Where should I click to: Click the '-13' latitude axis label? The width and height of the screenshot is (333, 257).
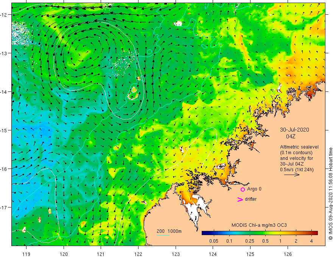point(4,53)
